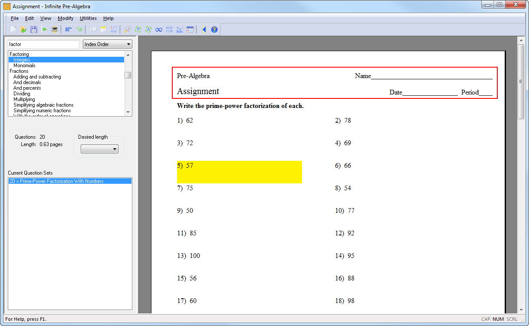Screen dimensions: 529x326
Task: Click the 2x scale toolbar icon
Action: tap(180, 29)
